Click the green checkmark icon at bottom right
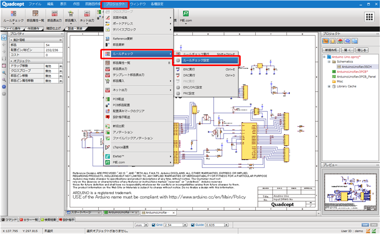The width and height of the screenshot is (380, 234). coord(374,231)
